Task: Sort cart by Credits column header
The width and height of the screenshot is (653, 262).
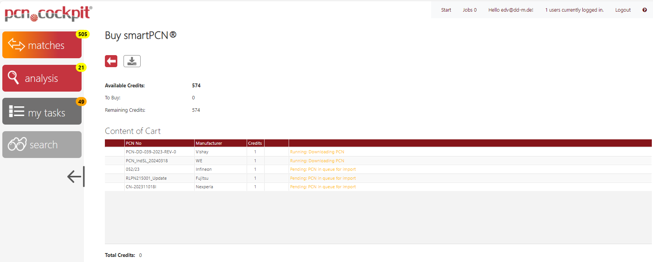Action: coord(255,143)
